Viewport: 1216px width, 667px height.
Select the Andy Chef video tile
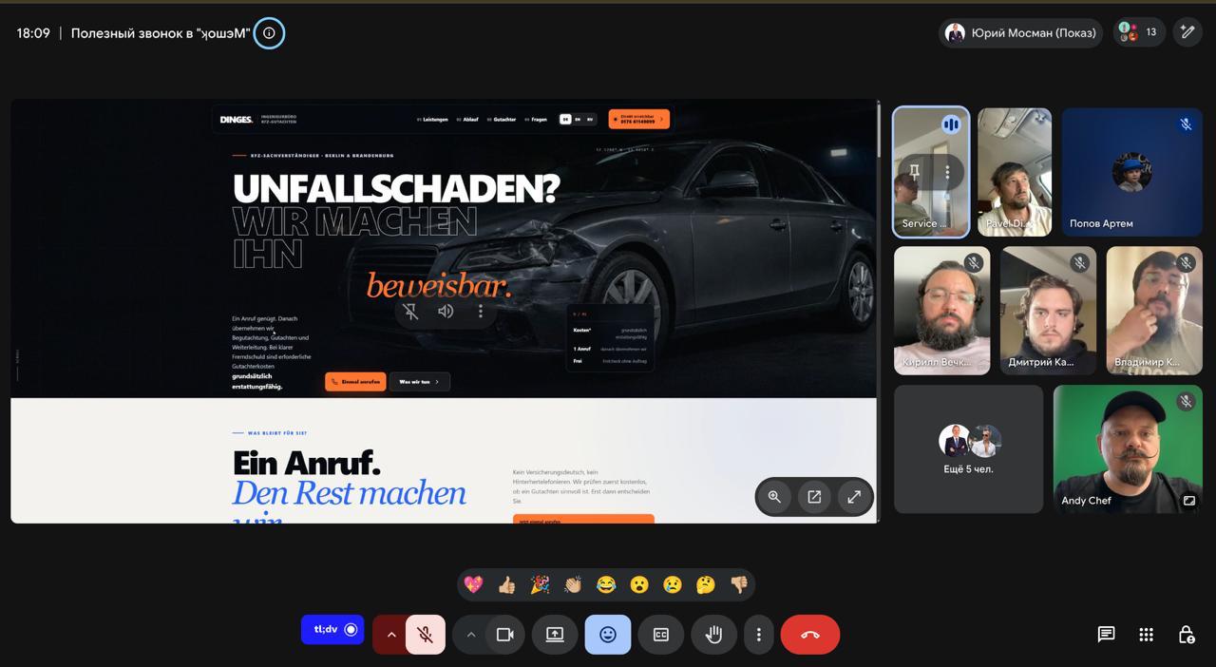point(1128,448)
